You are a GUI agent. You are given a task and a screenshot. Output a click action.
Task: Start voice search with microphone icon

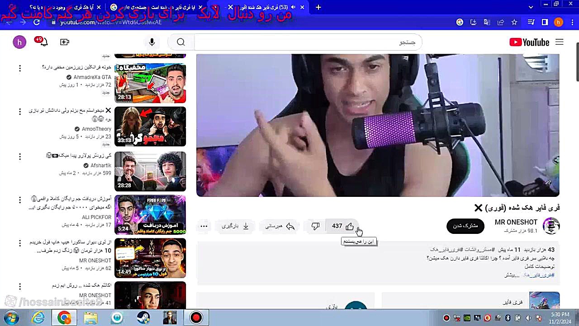click(x=152, y=42)
